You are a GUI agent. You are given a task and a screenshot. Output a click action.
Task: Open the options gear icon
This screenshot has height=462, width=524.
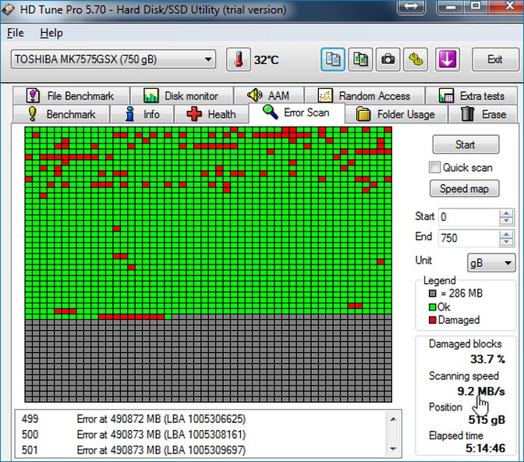tap(416, 59)
